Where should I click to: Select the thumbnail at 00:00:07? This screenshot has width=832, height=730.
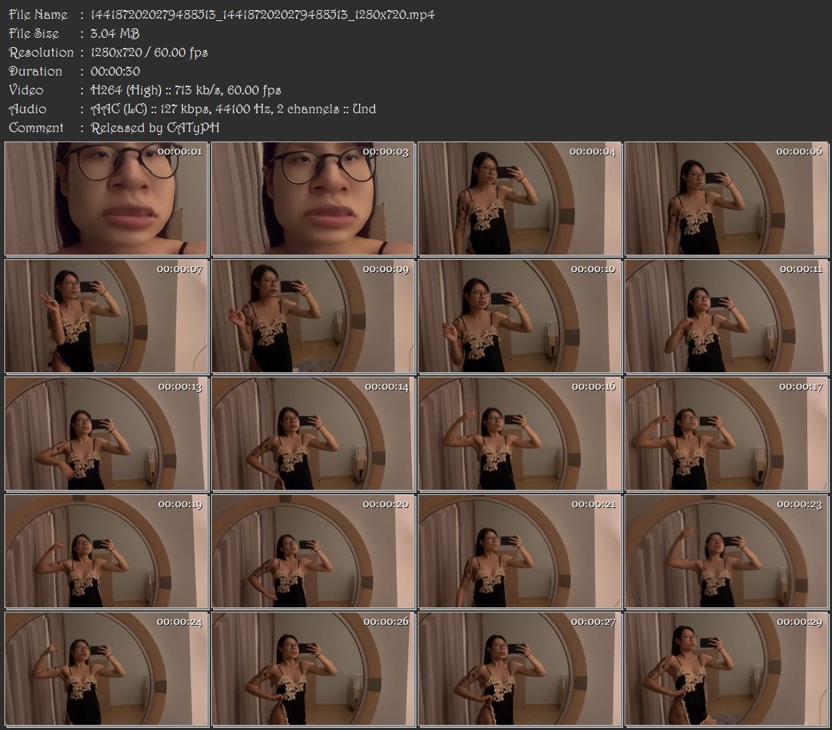pos(107,316)
